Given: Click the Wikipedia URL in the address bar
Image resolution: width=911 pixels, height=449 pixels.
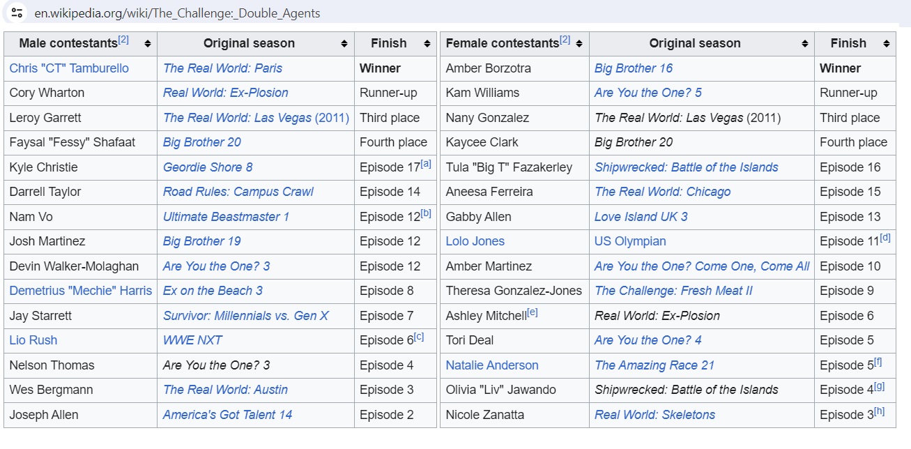Looking at the screenshot, I should pos(177,13).
